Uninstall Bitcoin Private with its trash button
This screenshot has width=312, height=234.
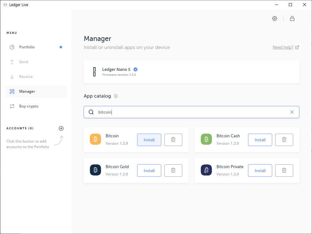[284, 171]
